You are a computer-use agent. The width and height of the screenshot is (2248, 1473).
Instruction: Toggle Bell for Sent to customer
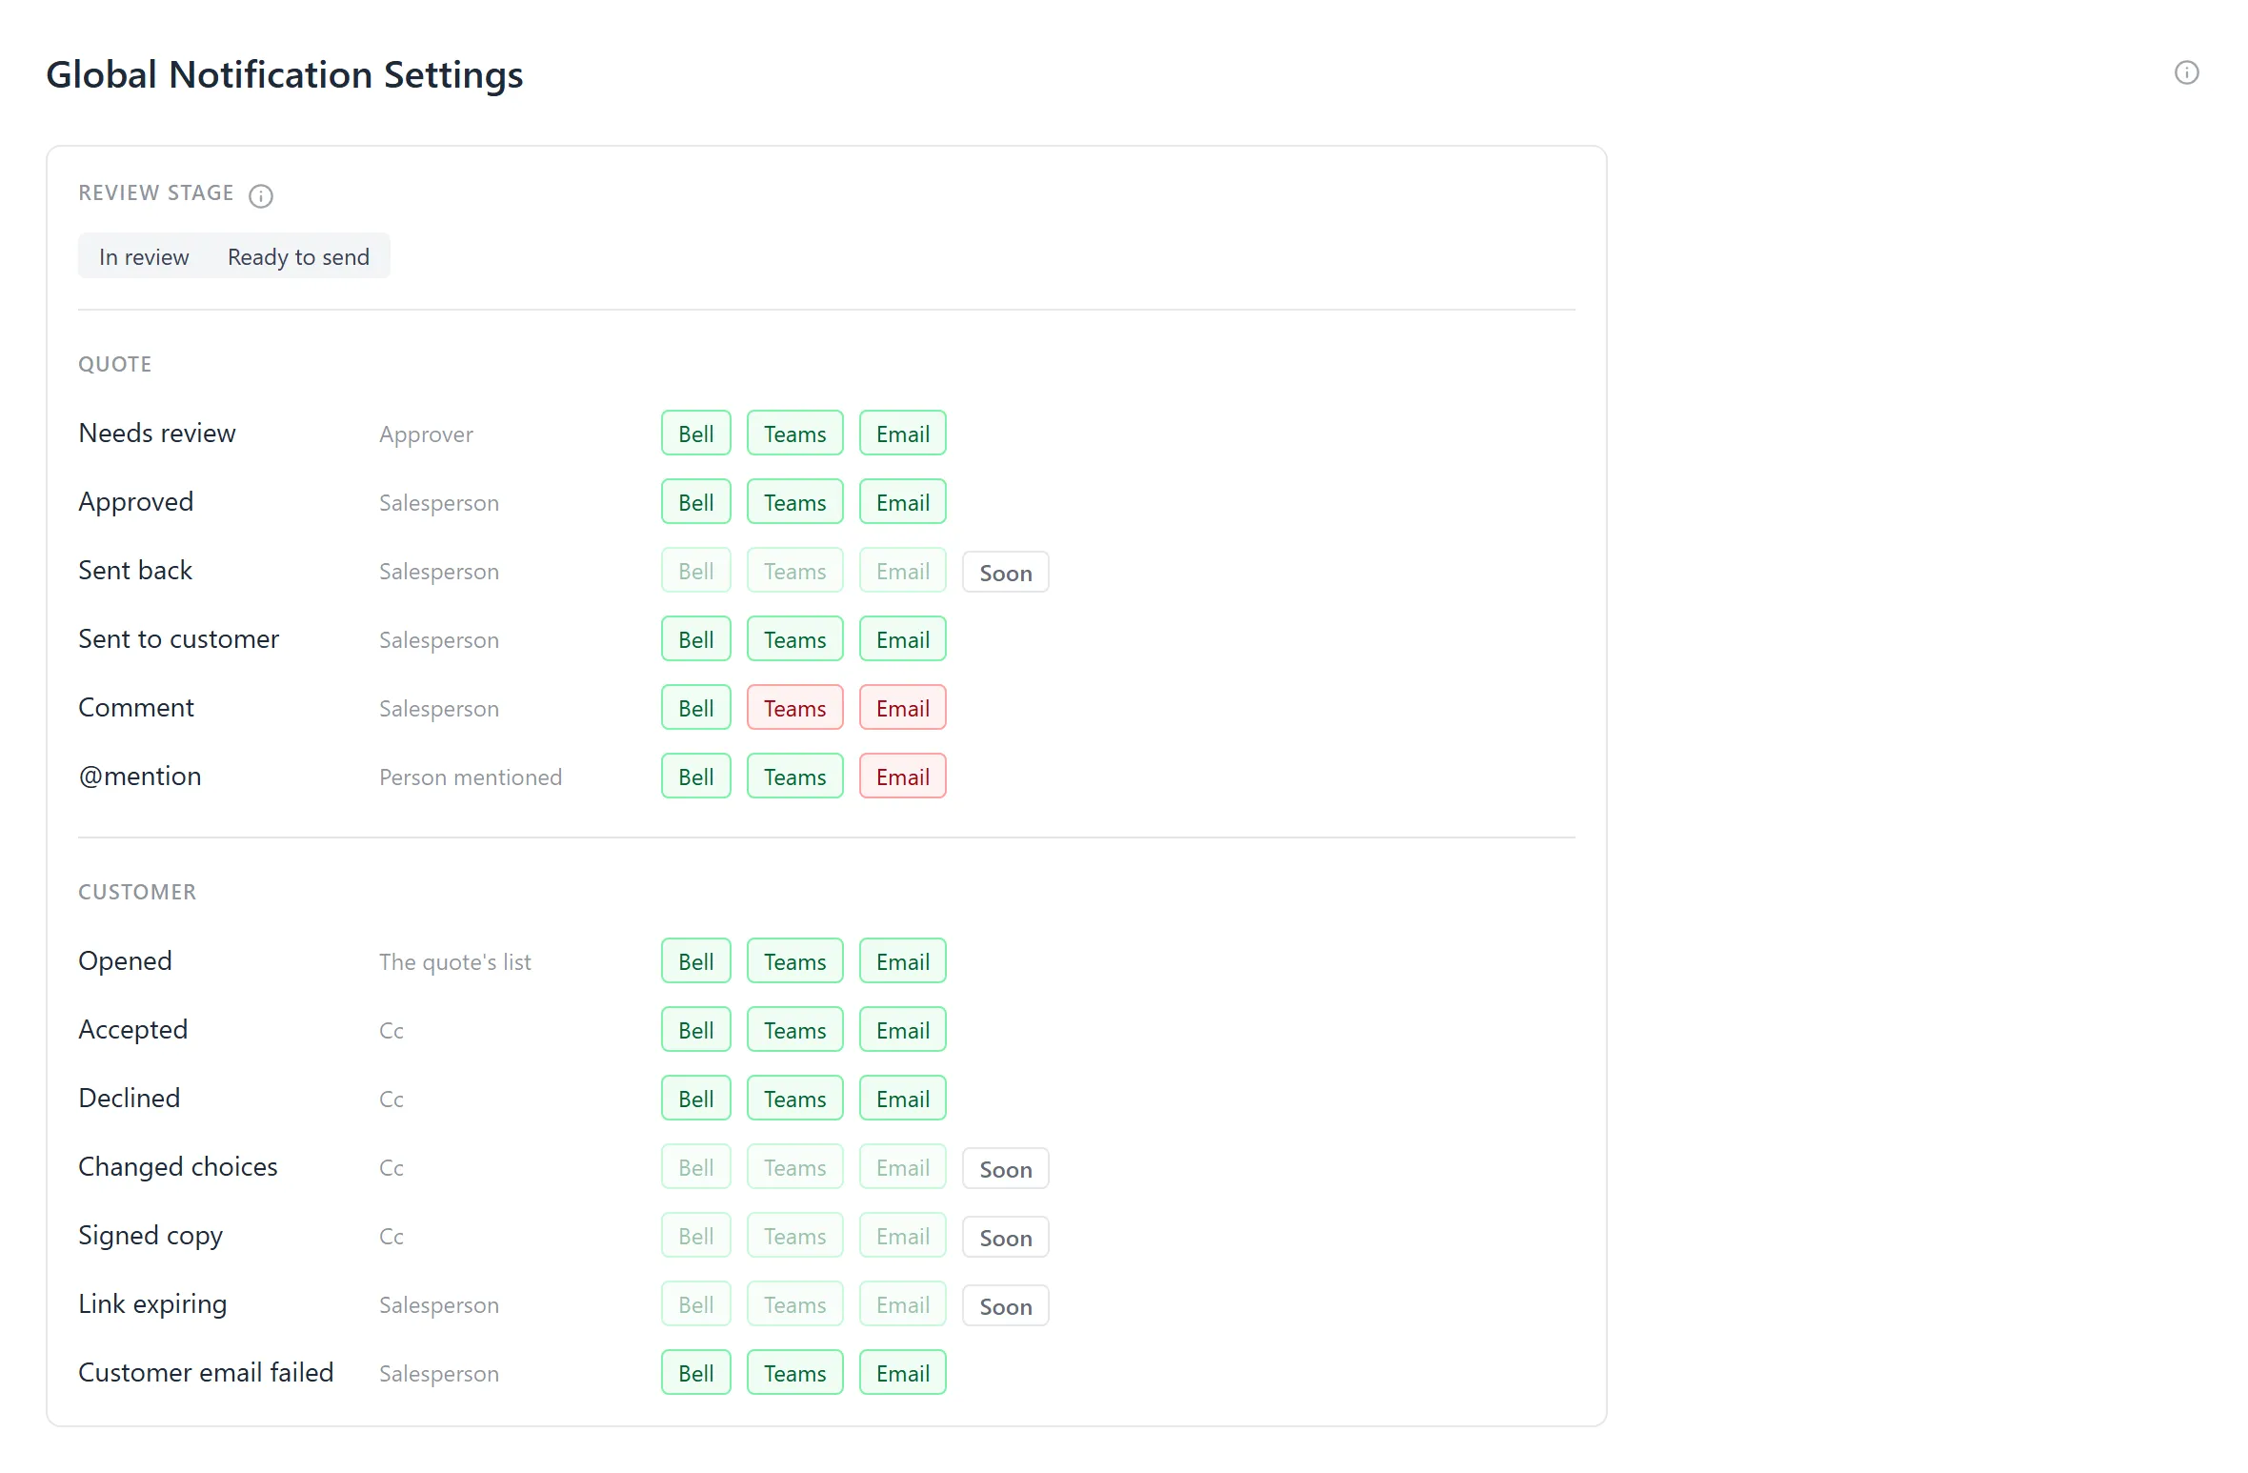(x=696, y=639)
